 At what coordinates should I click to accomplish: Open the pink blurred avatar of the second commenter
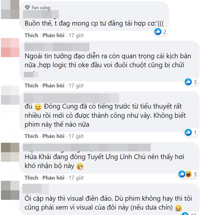click(10, 48)
